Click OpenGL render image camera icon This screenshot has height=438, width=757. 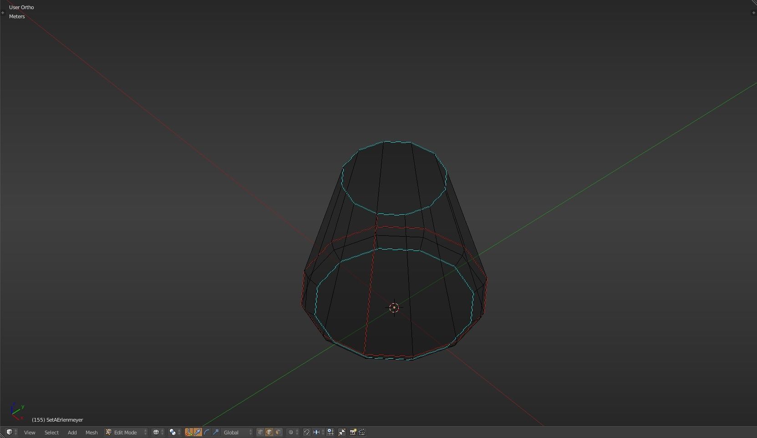pos(353,432)
